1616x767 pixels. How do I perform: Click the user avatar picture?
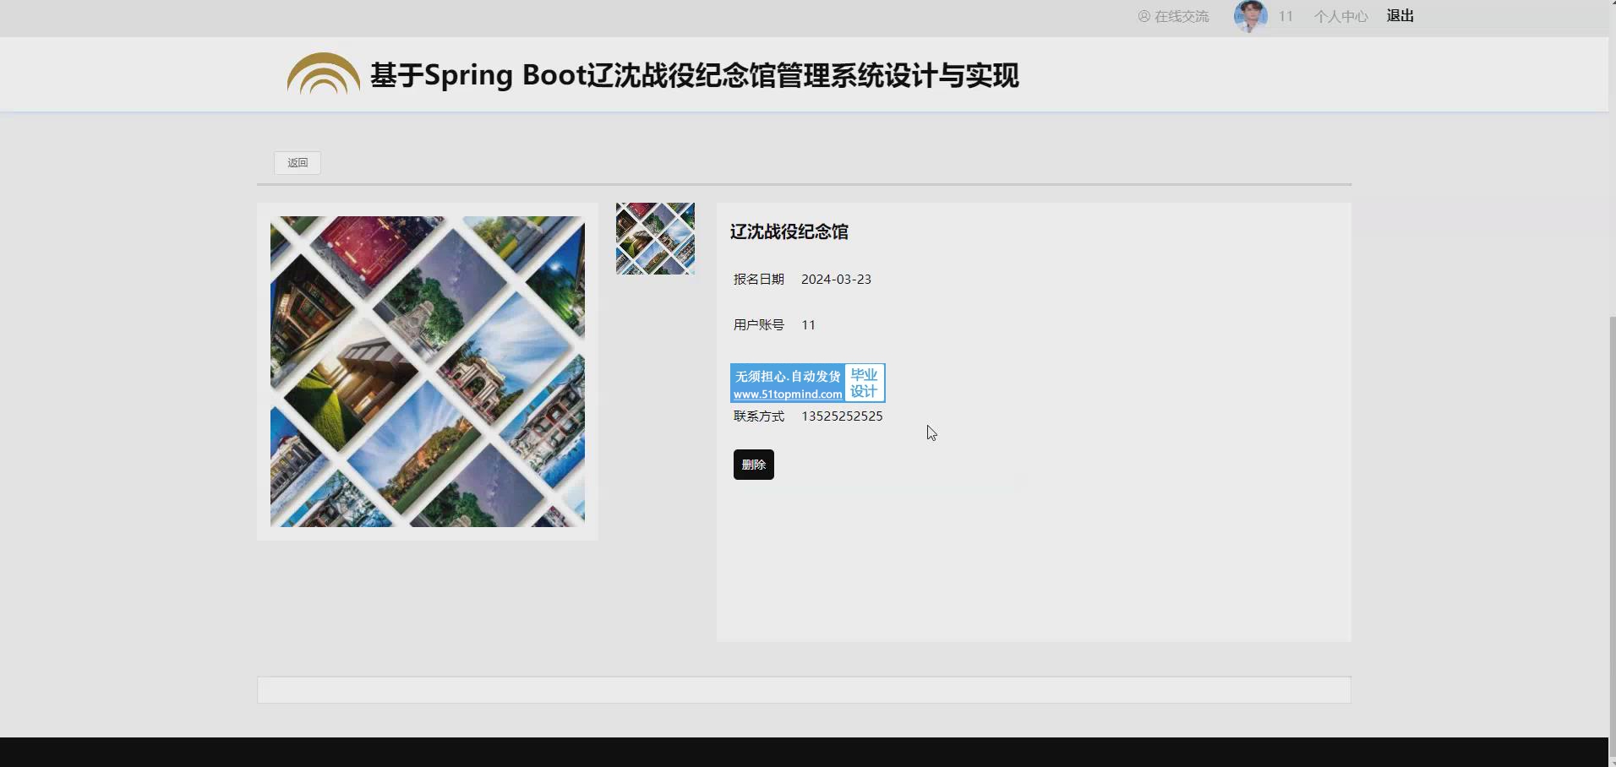1251,16
